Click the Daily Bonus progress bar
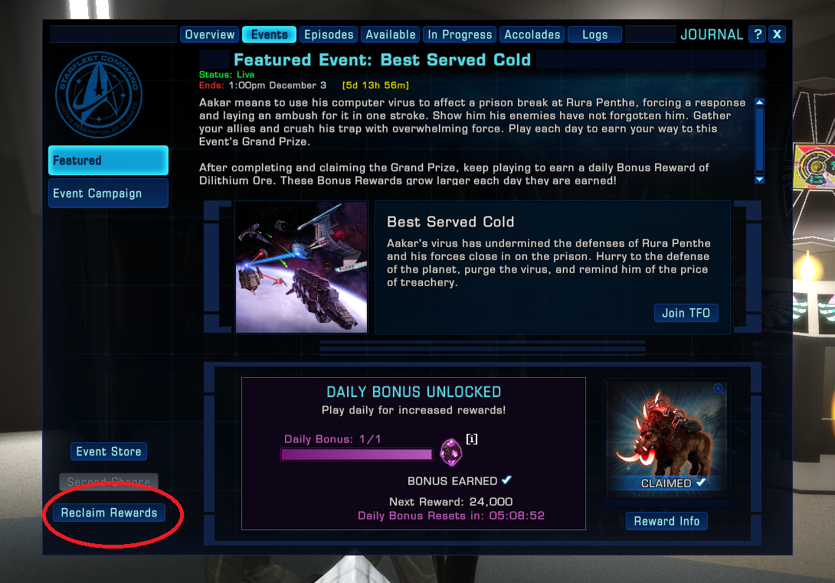Viewport: 835px width, 583px height. point(357,454)
